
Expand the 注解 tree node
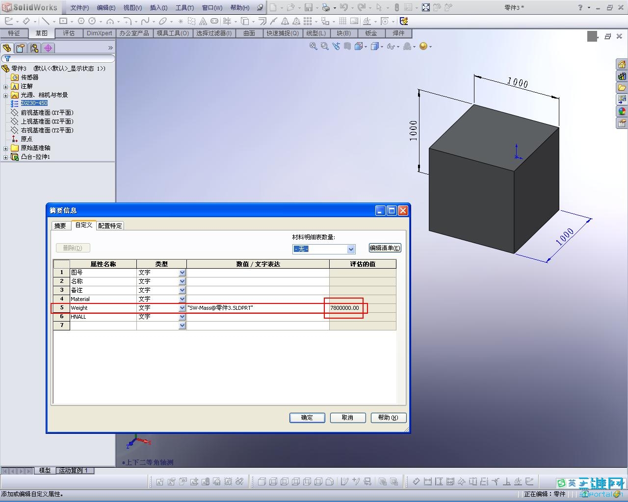[5, 86]
